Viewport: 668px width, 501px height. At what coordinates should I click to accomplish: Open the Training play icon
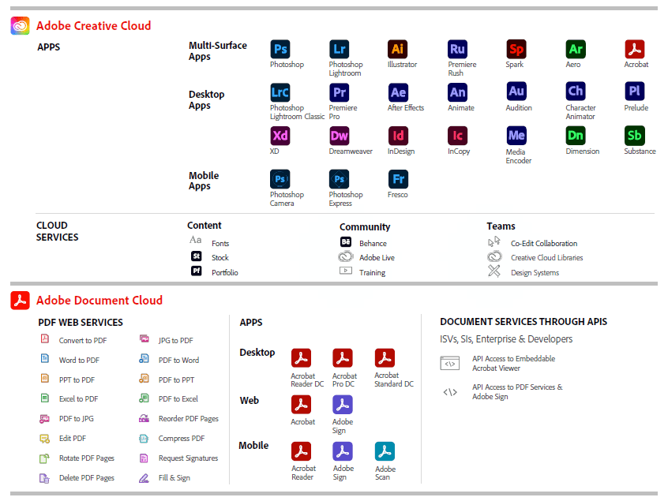tap(346, 271)
